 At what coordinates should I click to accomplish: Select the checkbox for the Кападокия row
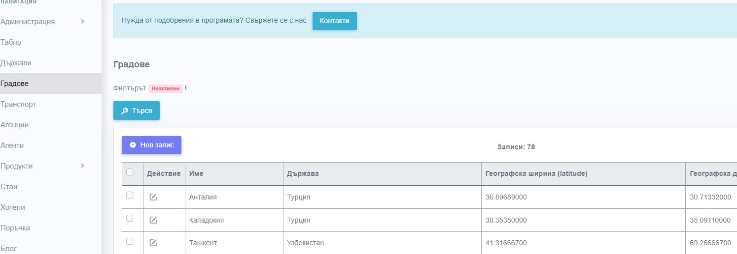[x=130, y=218]
